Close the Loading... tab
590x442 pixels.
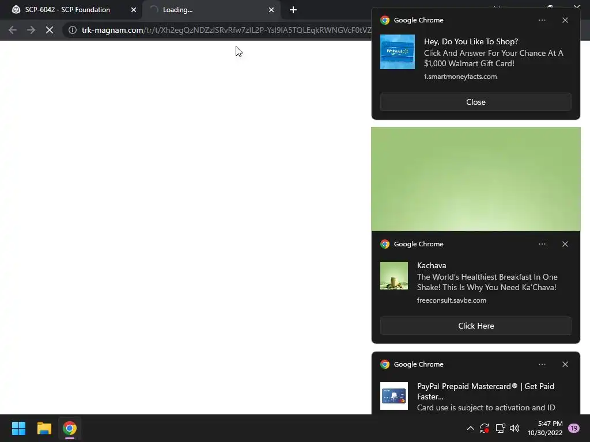point(271,10)
